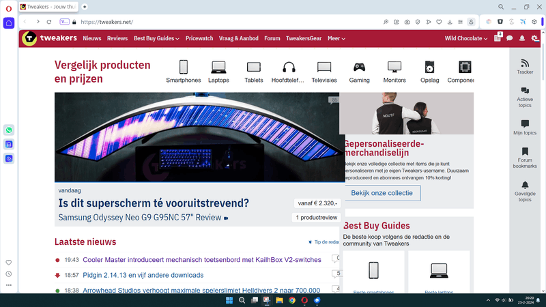Viewport: 546px width, 307px height.
Task: Open Tweakers settings gear icon
Action: (x=534, y=38)
